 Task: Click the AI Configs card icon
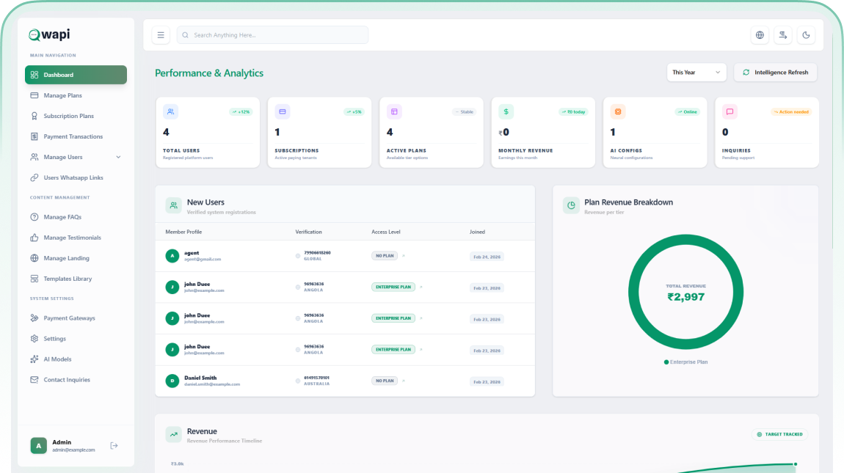(x=618, y=111)
